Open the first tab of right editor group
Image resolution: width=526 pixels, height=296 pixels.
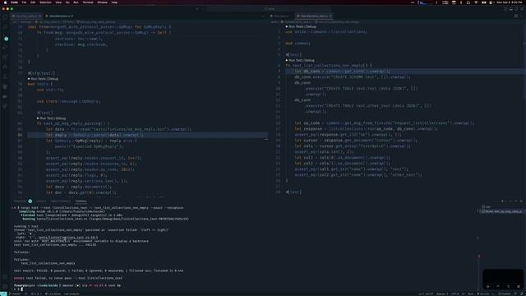tap(279, 16)
